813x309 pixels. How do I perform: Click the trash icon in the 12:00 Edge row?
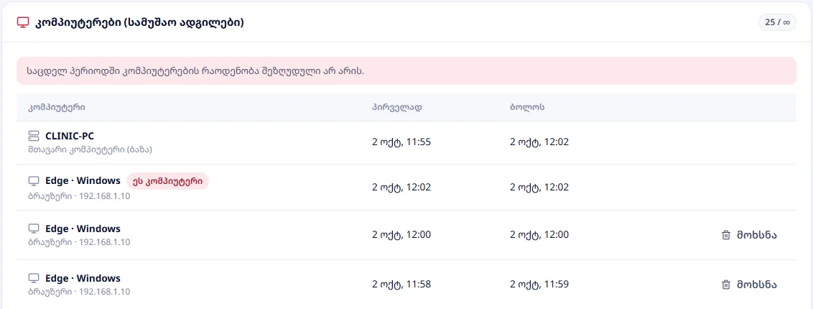click(726, 235)
